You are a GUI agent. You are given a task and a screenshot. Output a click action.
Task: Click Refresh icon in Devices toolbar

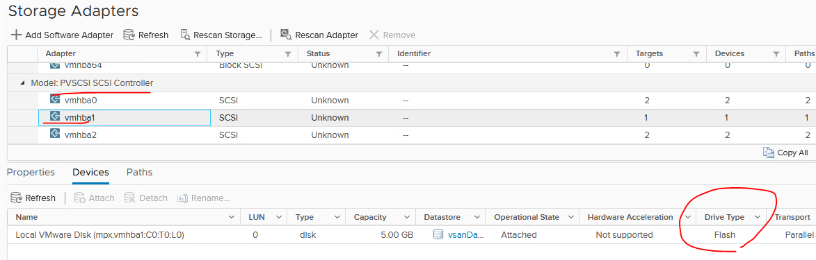pos(17,198)
